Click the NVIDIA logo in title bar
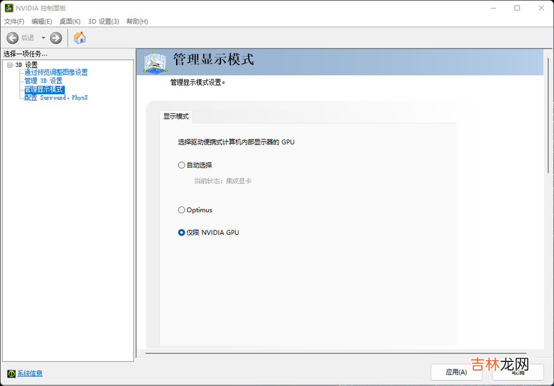Viewport: 554px width, 386px height. [x=9, y=8]
